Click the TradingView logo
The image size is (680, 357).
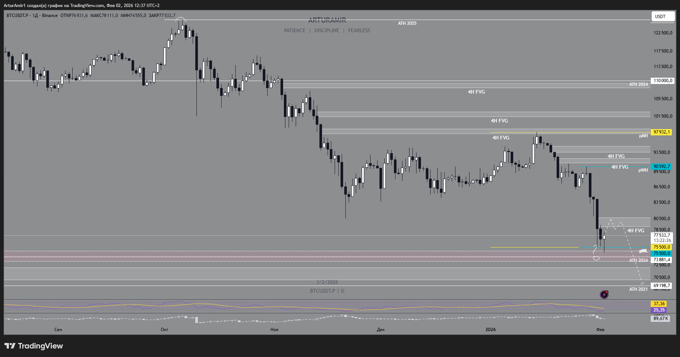(x=34, y=346)
